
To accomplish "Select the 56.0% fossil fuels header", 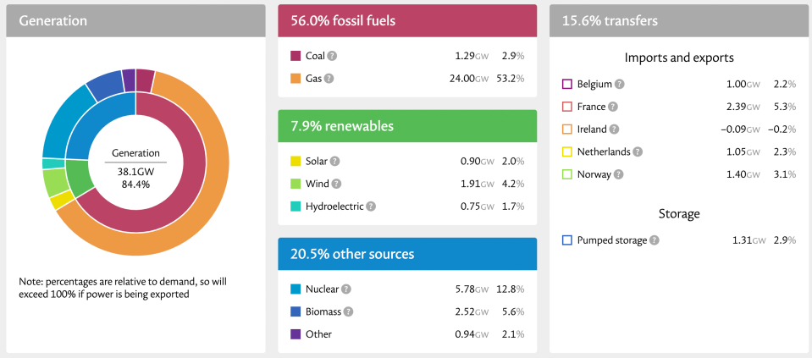I will click(x=407, y=20).
